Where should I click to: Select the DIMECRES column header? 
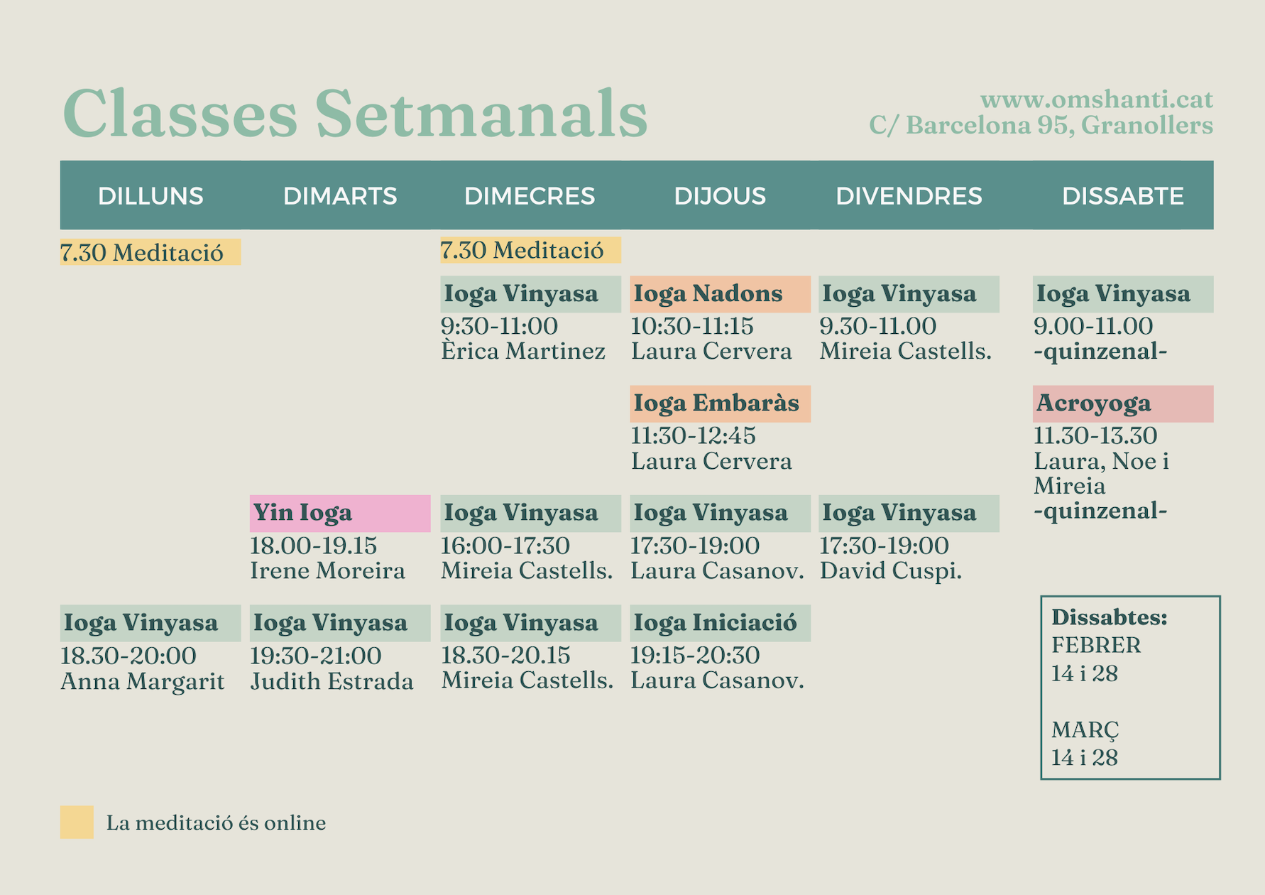point(530,196)
